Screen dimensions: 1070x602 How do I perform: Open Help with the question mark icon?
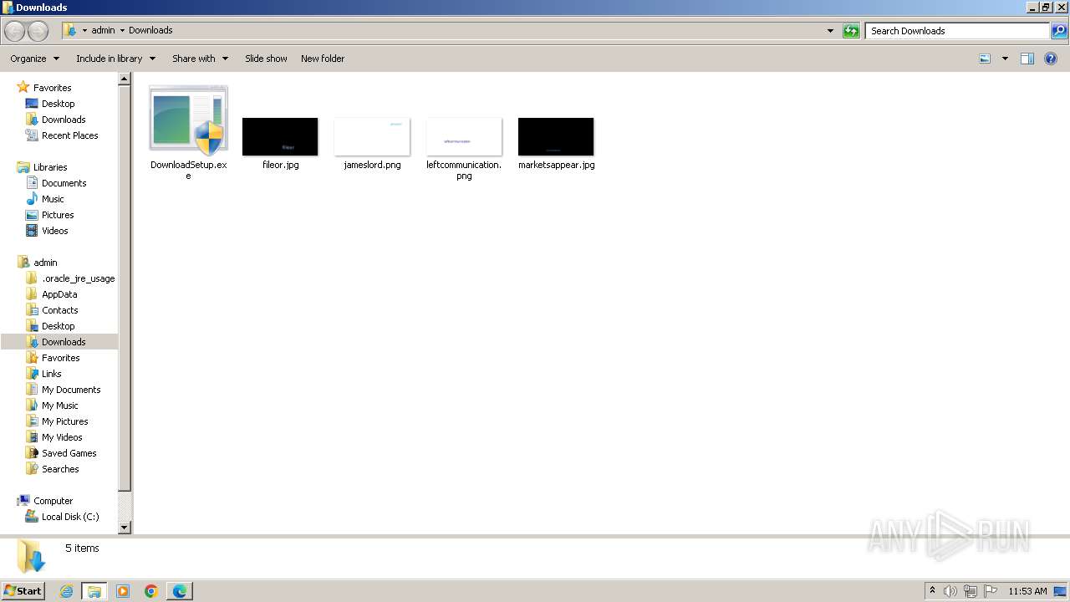click(1051, 59)
